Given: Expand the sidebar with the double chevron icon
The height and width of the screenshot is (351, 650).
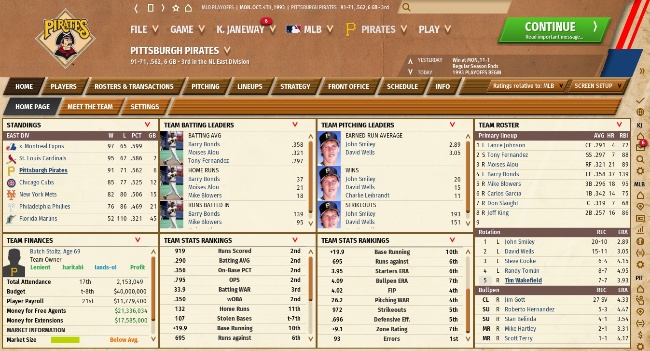Looking at the screenshot, I should (642, 71).
